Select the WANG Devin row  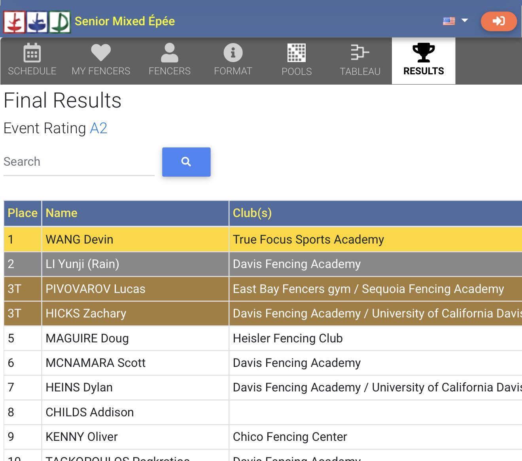(263, 239)
